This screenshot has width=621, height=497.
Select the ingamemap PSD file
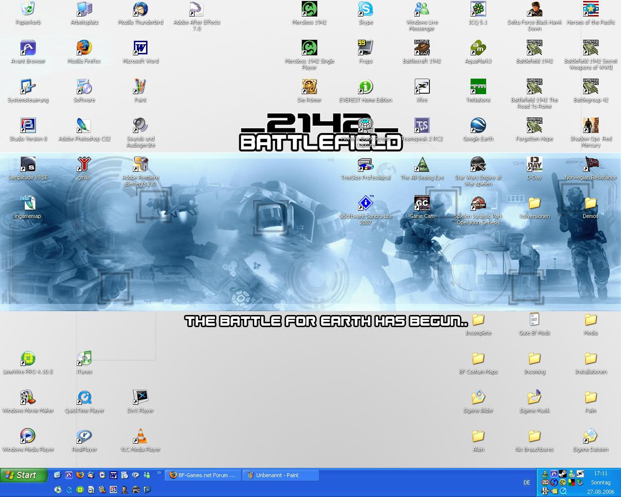point(28,203)
